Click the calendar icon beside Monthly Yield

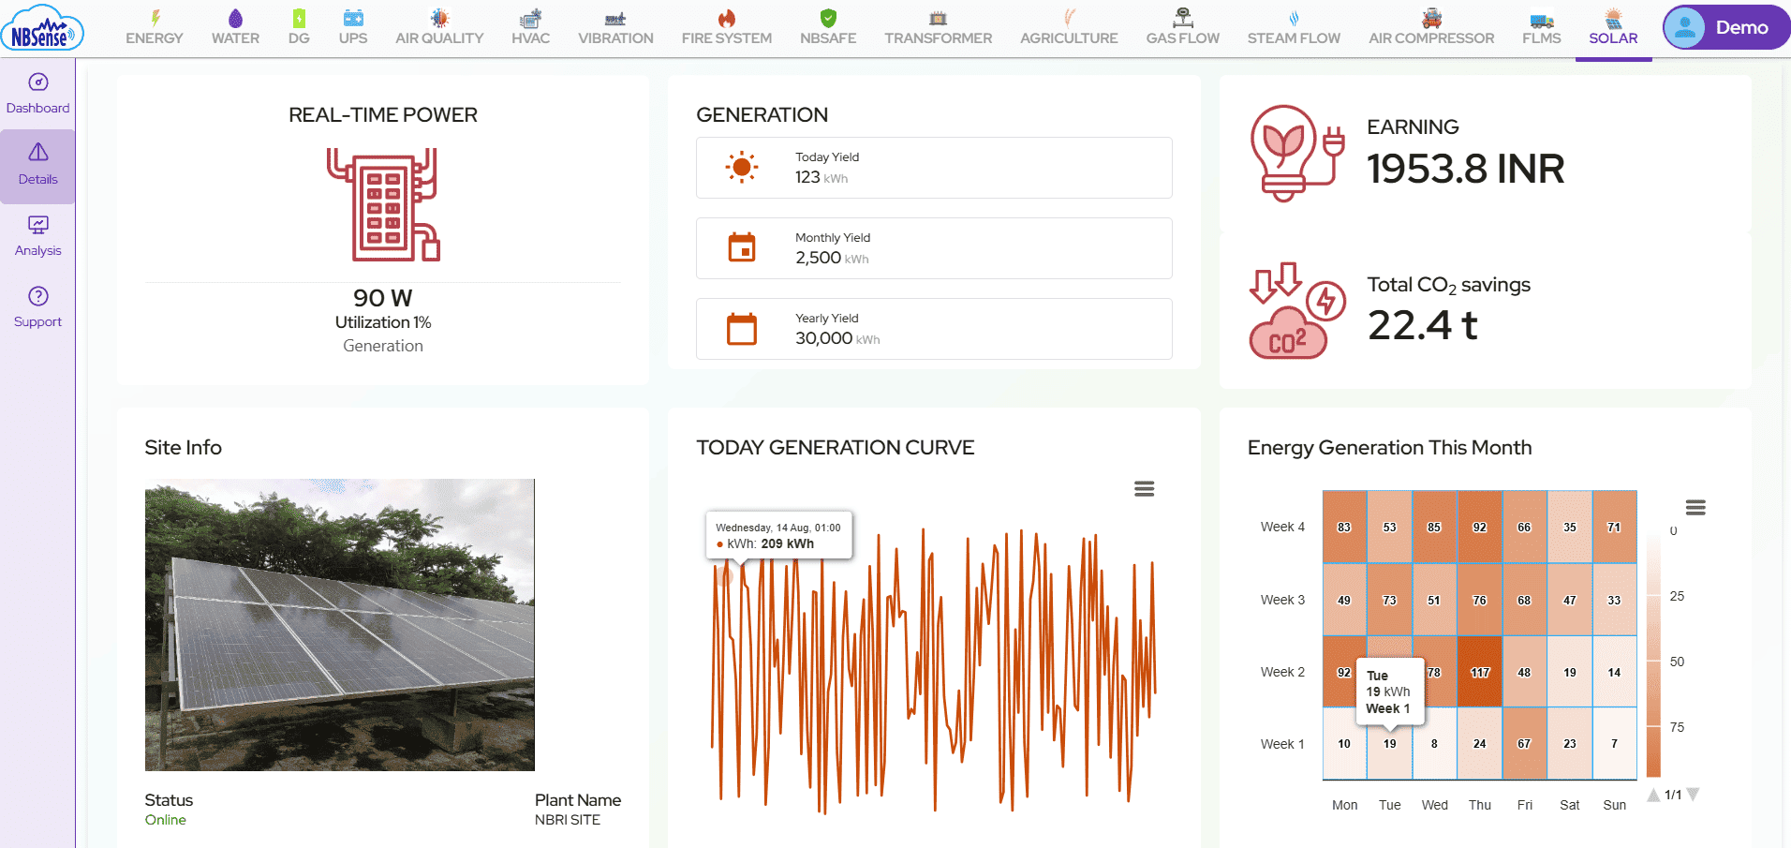tap(742, 247)
